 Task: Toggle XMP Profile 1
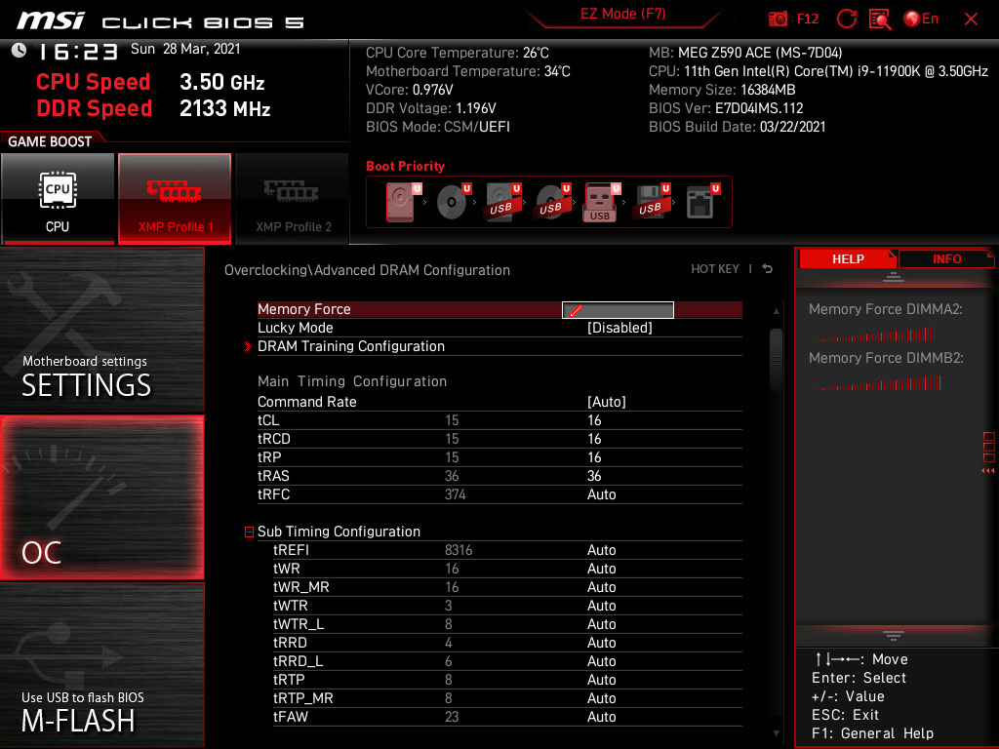(x=175, y=199)
